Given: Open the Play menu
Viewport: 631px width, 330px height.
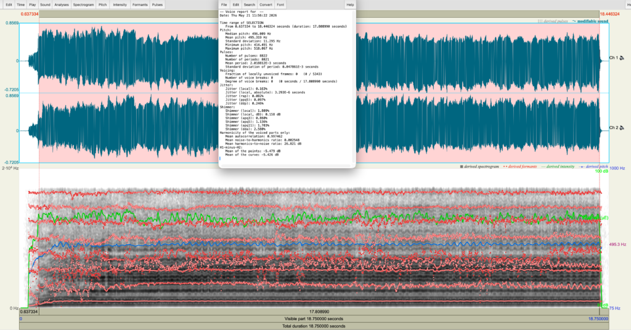Looking at the screenshot, I should (32, 5).
